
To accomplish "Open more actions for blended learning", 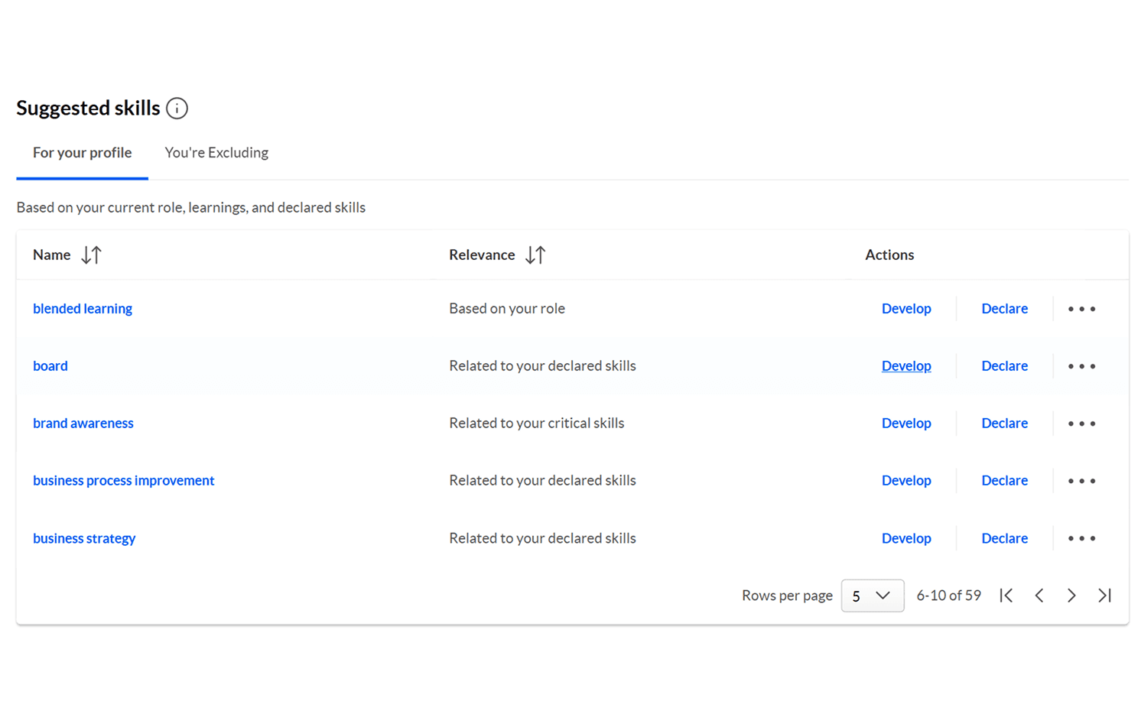I will [1081, 309].
